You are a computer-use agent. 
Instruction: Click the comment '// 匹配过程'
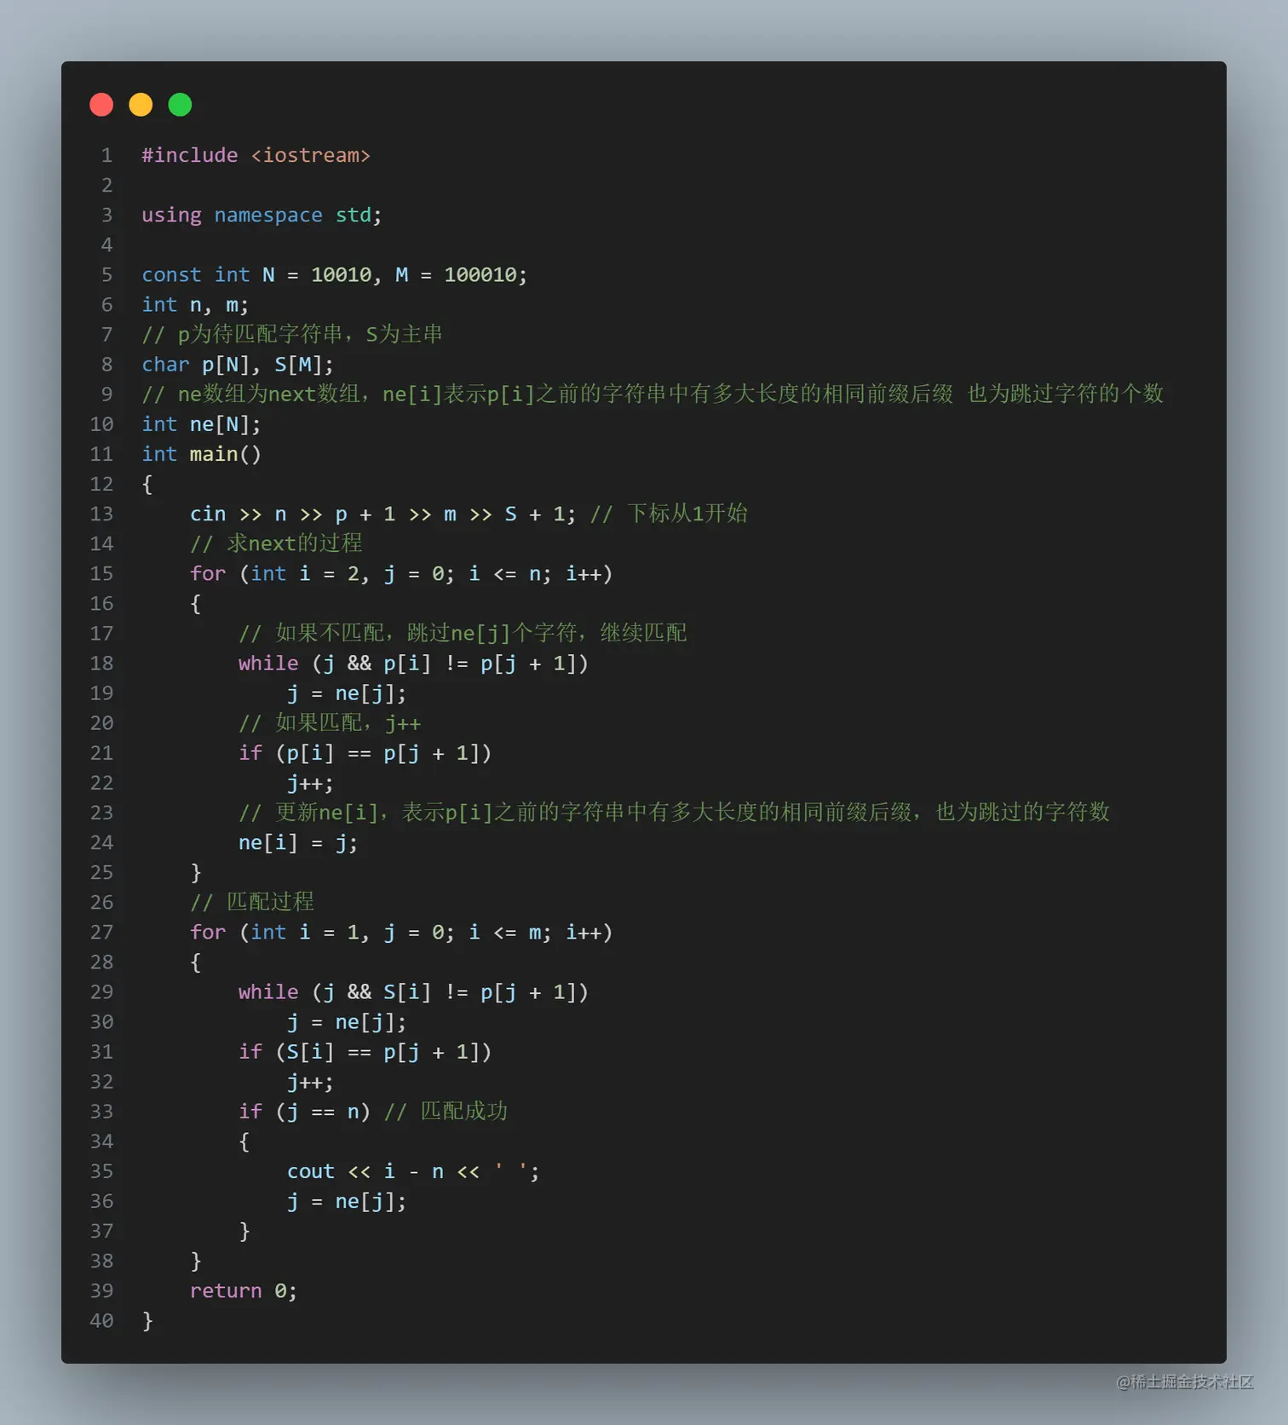(252, 902)
